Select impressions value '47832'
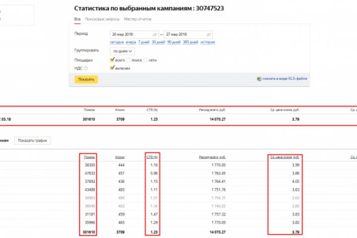 [90, 174]
